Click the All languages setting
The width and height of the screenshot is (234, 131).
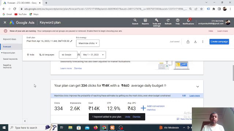(x=47, y=55)
